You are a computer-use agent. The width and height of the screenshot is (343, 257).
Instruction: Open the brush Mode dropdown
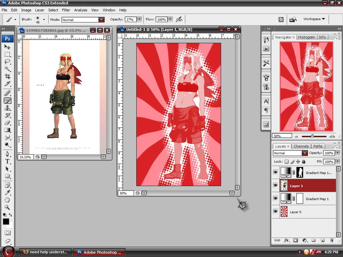(x=101, y=20)
